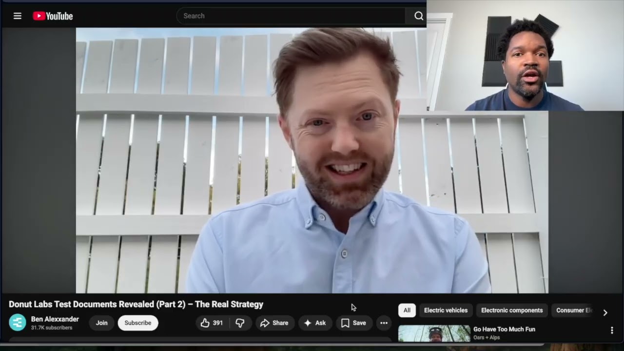Share the Donut Labs video

(x=274, y=323)
